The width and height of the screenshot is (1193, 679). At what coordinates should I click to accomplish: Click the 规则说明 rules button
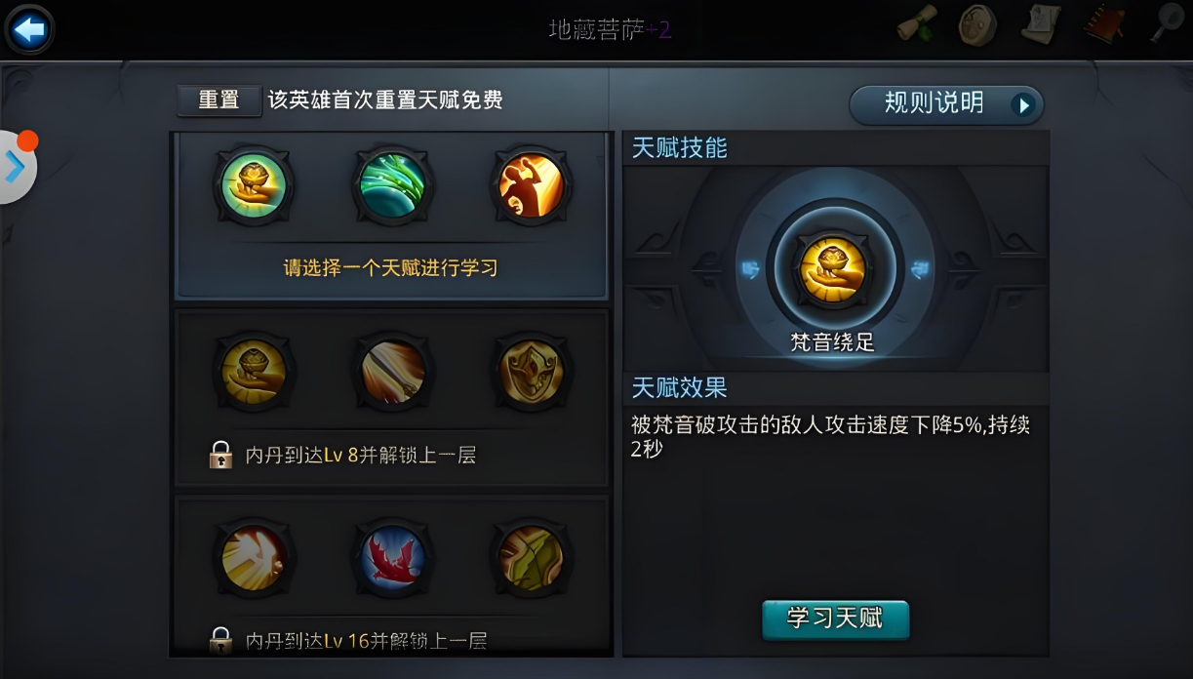tap(946, 104)
